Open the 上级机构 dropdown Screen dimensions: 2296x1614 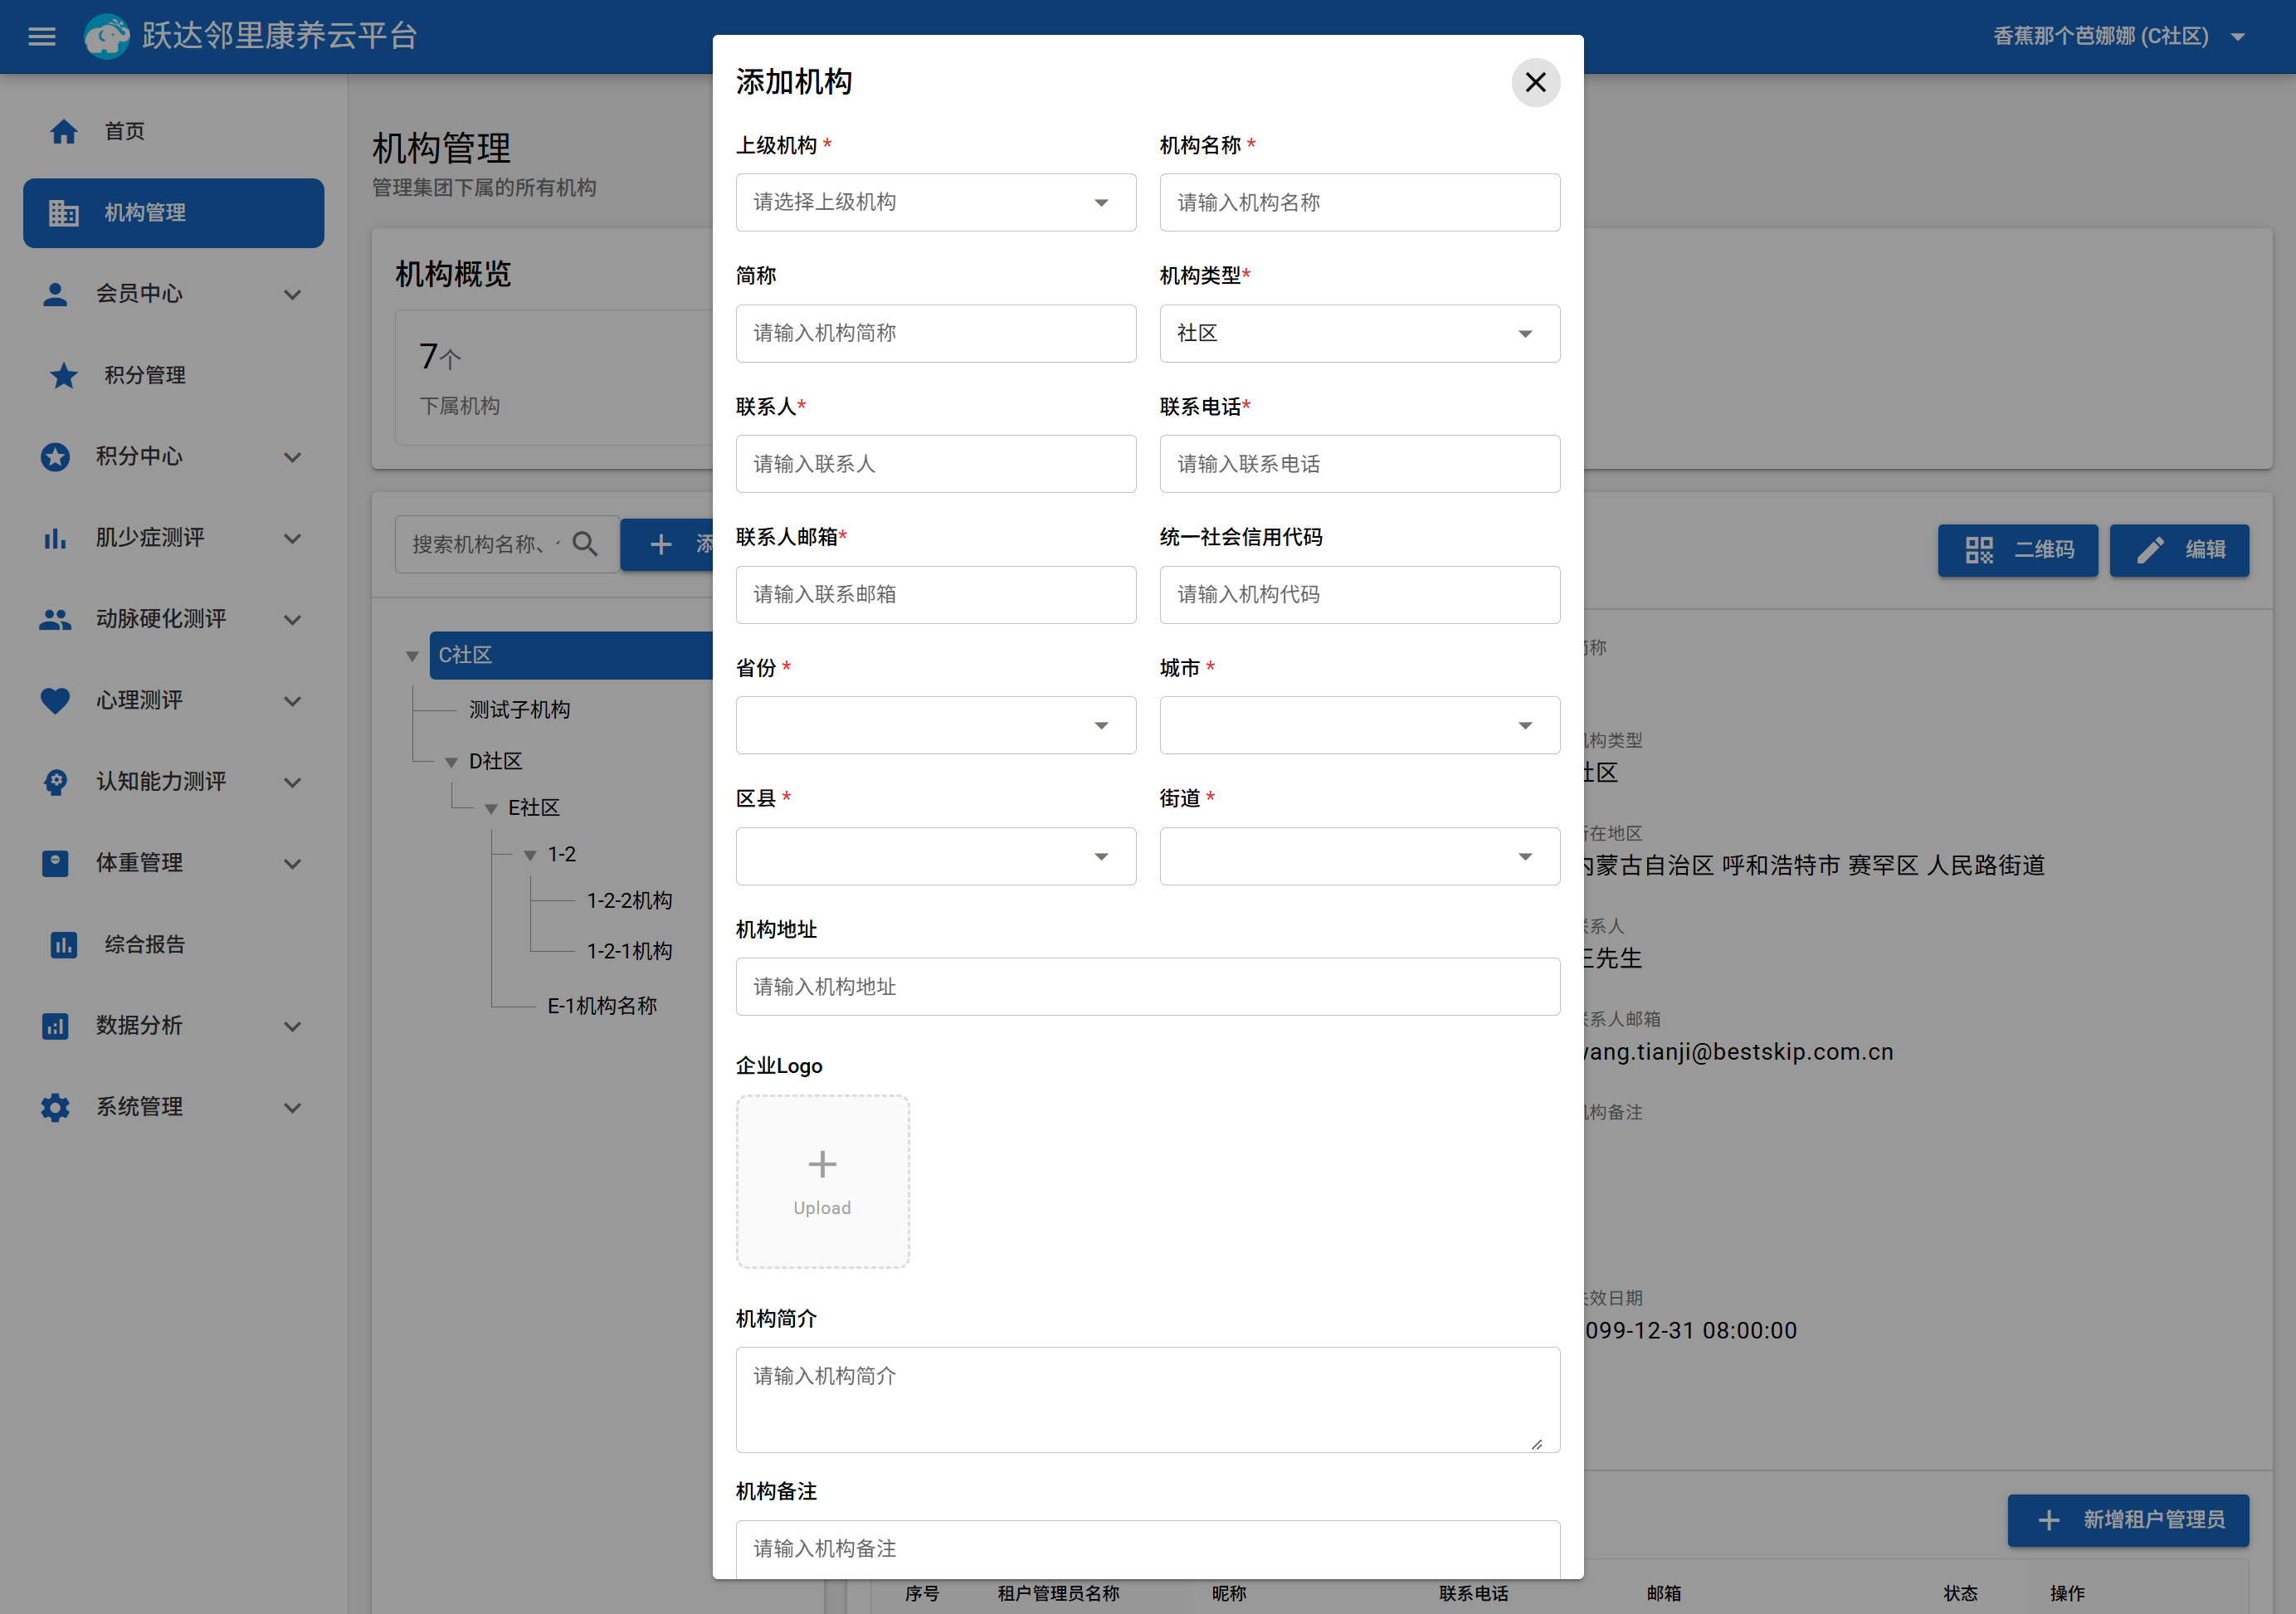click(935, 203)
